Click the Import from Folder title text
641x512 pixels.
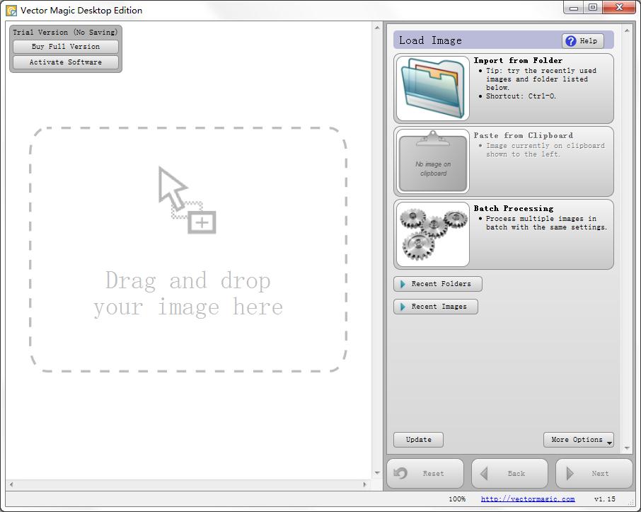coord(518,61)
